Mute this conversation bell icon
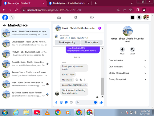Image resolution: width=154 pixels, height=116 pixels. tap(122, 49)
